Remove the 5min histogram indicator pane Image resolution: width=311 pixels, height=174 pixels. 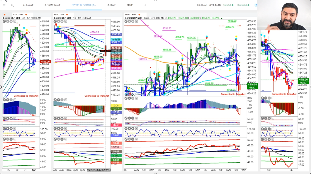tap(126, 98)
